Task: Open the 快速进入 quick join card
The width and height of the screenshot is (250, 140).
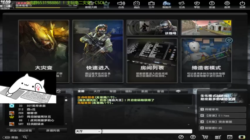Action: (98, 51)
